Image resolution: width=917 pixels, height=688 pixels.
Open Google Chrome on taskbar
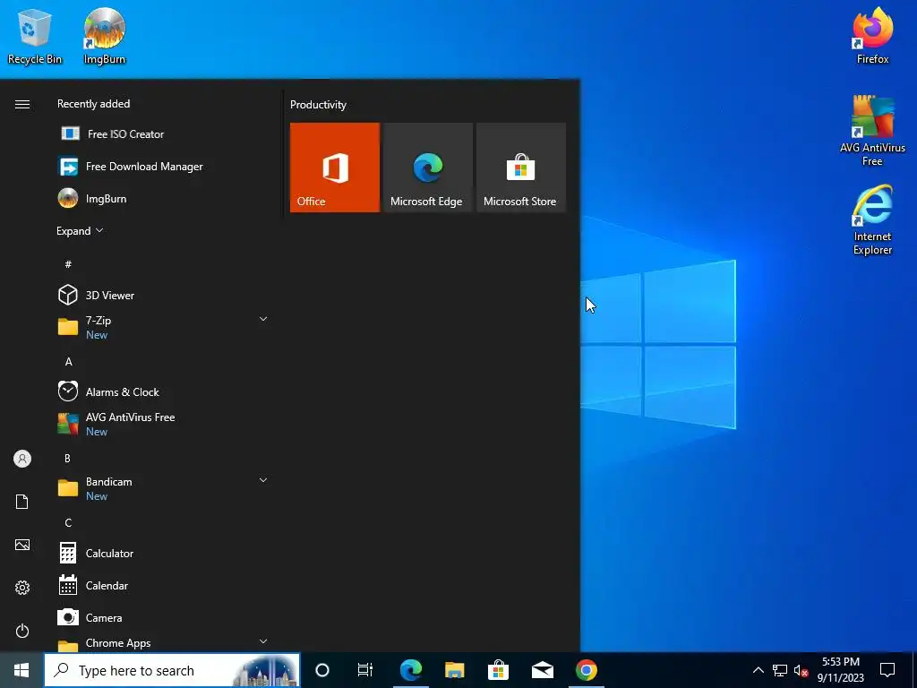pos(587,670)
